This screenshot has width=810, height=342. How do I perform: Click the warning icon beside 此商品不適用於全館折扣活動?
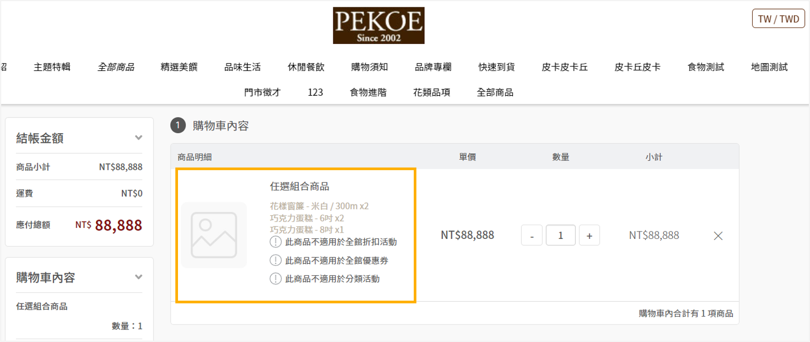click(275, 242)
